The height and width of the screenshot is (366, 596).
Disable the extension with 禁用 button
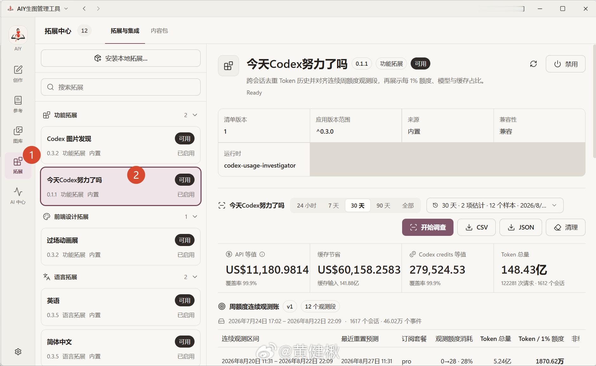click(566, 64)
